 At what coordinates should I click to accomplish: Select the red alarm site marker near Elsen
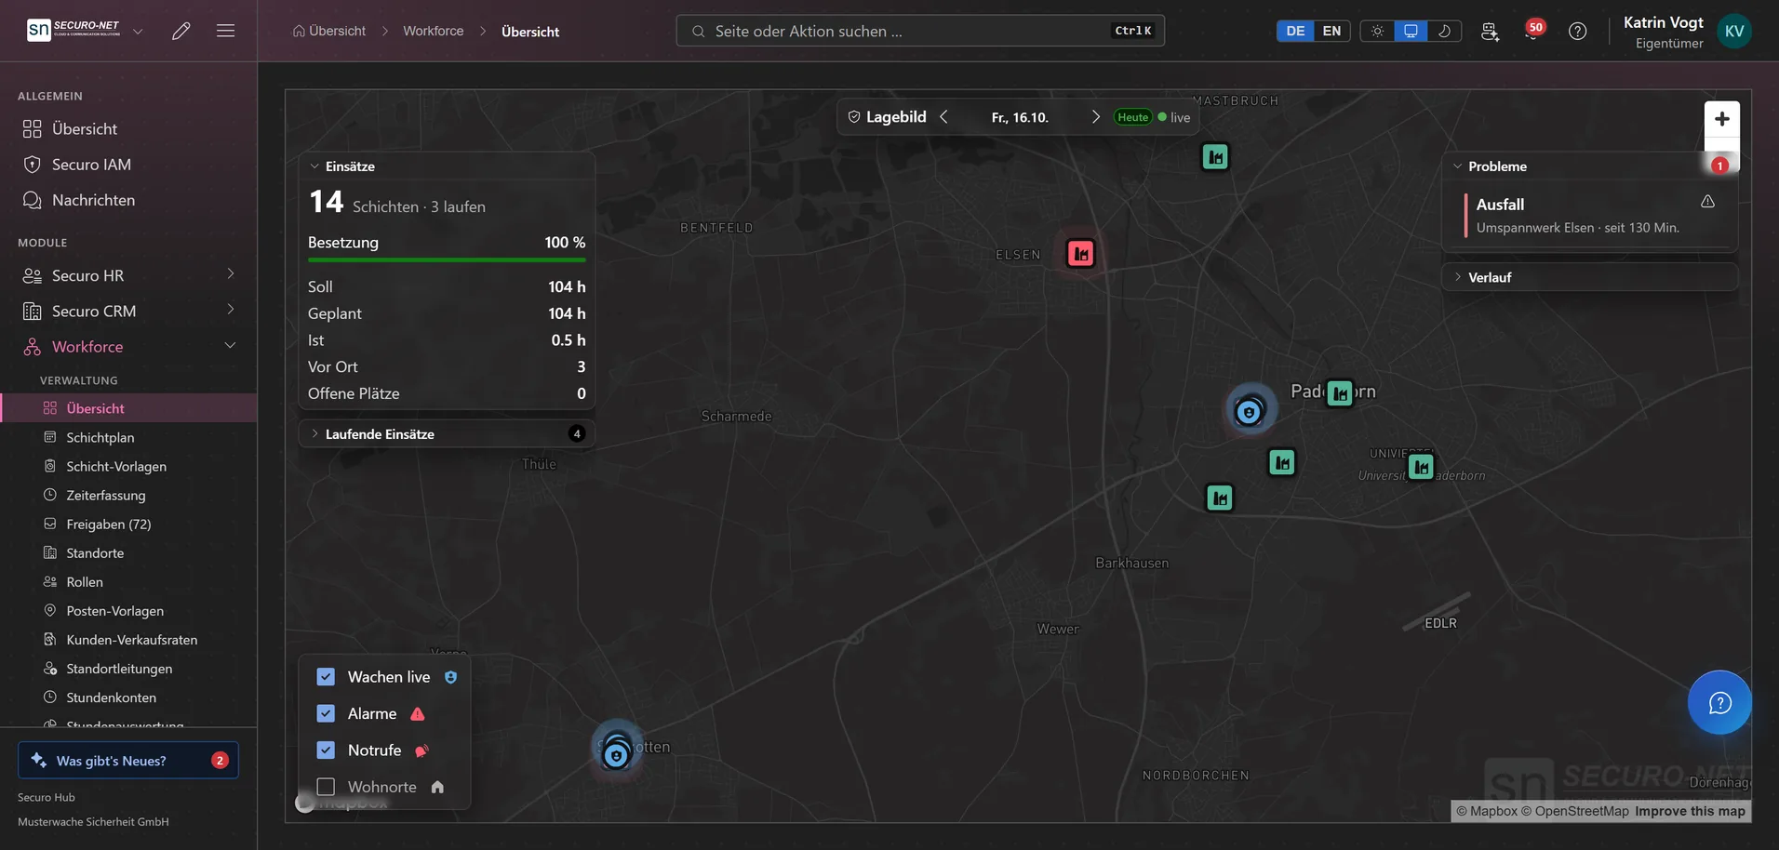[1080, 253]
